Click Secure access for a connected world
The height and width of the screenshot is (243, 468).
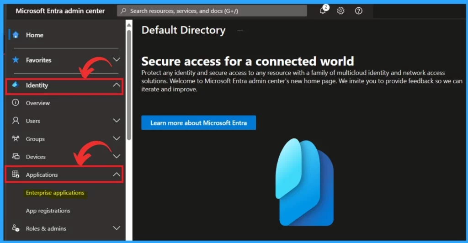pyautogui.click(x=247, y=61)
